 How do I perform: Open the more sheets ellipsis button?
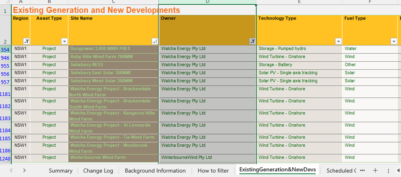tap(362, 170)
